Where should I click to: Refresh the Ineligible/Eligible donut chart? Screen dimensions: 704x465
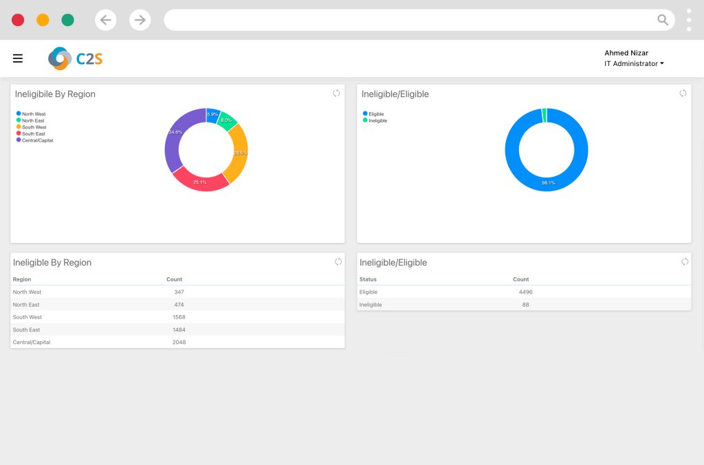[683, 94]
